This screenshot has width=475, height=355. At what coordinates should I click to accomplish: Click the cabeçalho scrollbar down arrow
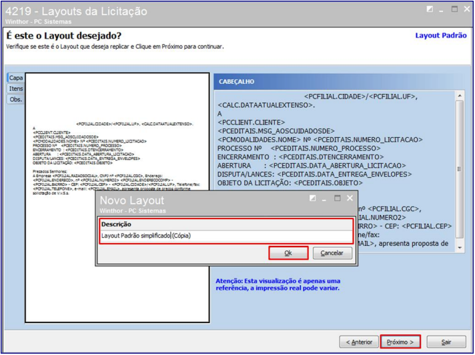coord(460,248)
